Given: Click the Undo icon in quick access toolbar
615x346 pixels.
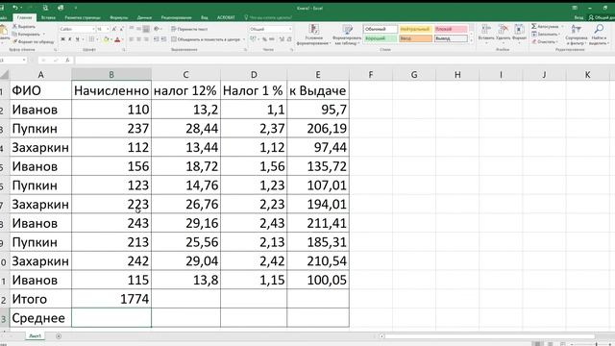Looking at the screenshot, I should [x=15, y=8].
